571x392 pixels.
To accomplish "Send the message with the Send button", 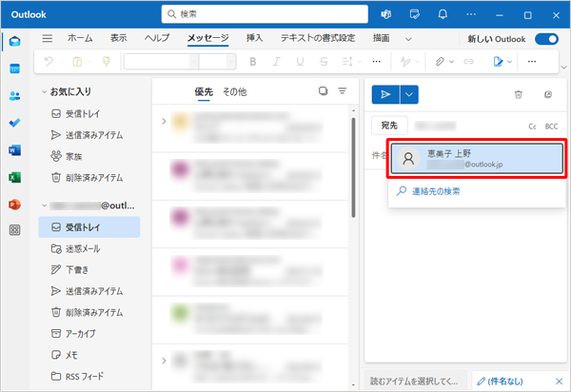I will pos(385,94).
